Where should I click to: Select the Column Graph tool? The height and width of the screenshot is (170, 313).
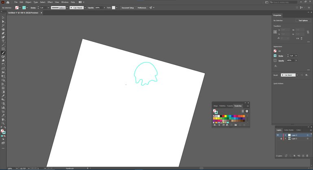(x=3, y=108)
